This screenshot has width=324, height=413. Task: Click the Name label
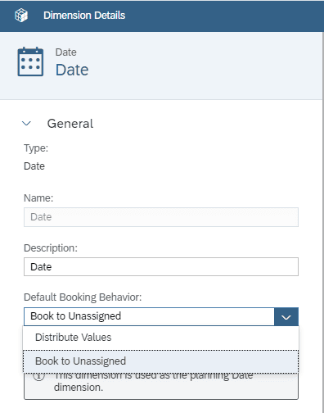38,198
